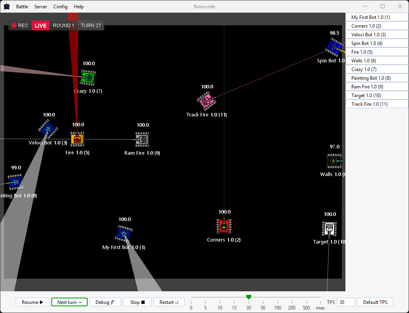Open My First Bot 1.0 (1) console
This screenshot has height=313, width=409.
pyautogui.click(x=377, y=17)
